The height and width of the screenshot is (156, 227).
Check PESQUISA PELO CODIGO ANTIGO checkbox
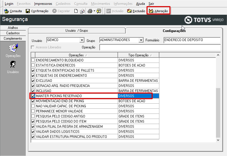point(33,116)
